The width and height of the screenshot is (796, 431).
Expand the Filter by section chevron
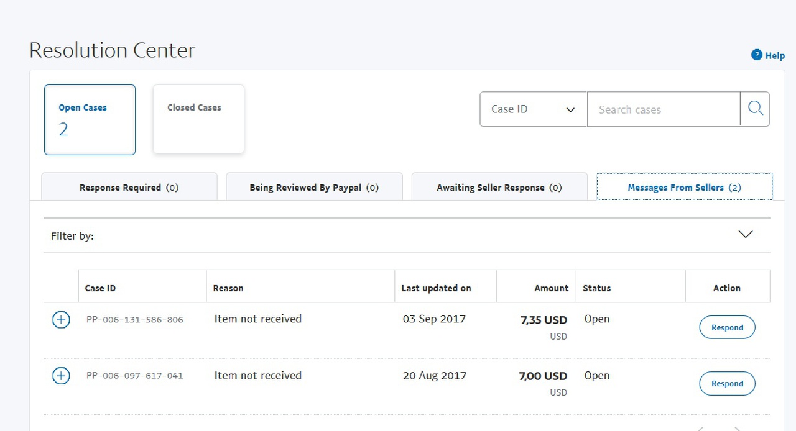point(745,234)
